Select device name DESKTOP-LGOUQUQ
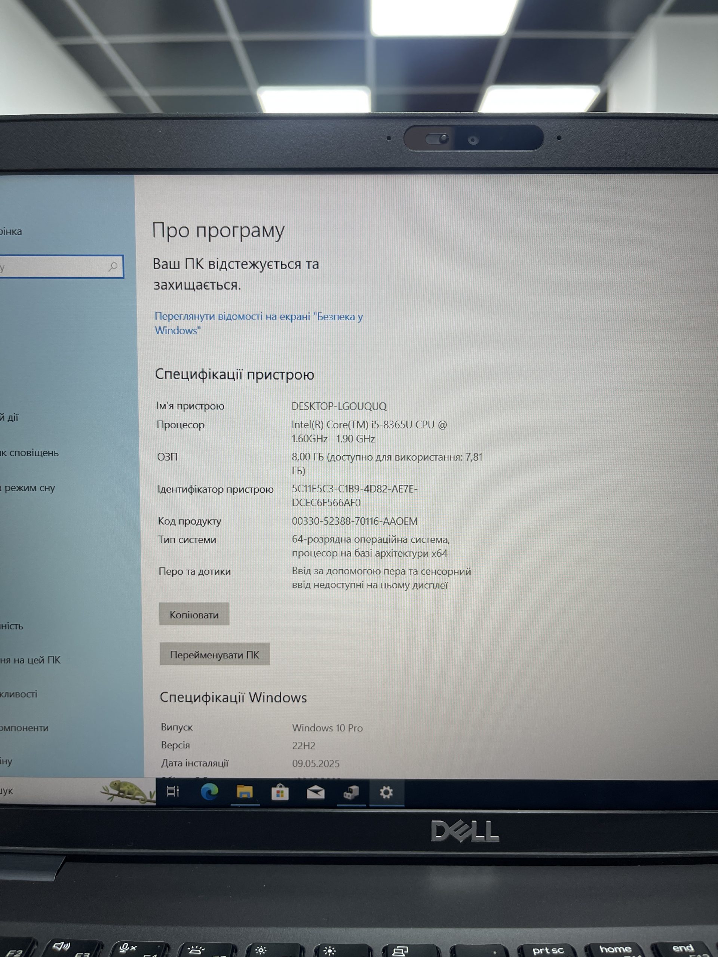Screen dimensions: 718x957 click(x=339, y=406)
